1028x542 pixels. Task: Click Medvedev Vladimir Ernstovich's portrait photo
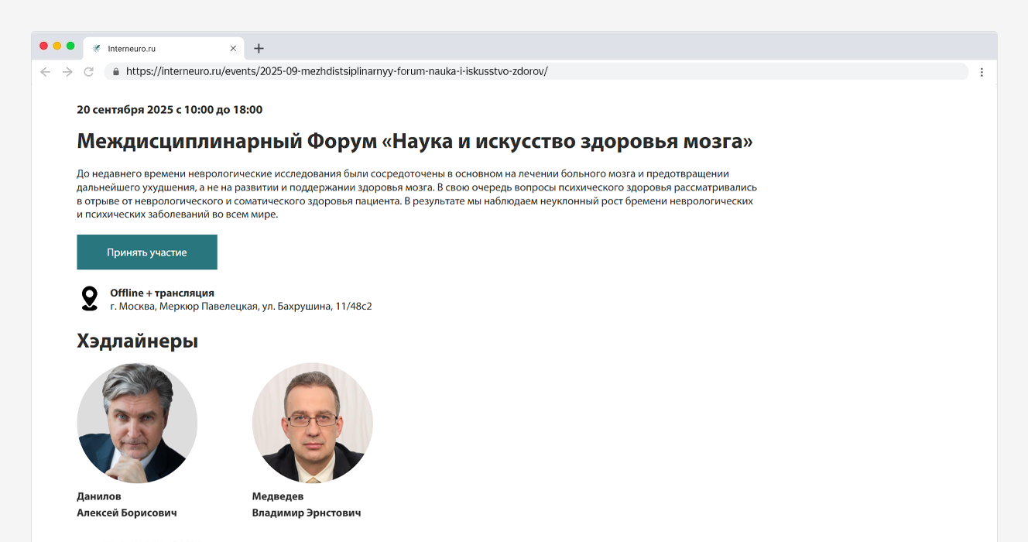click(x=312, y=423)
